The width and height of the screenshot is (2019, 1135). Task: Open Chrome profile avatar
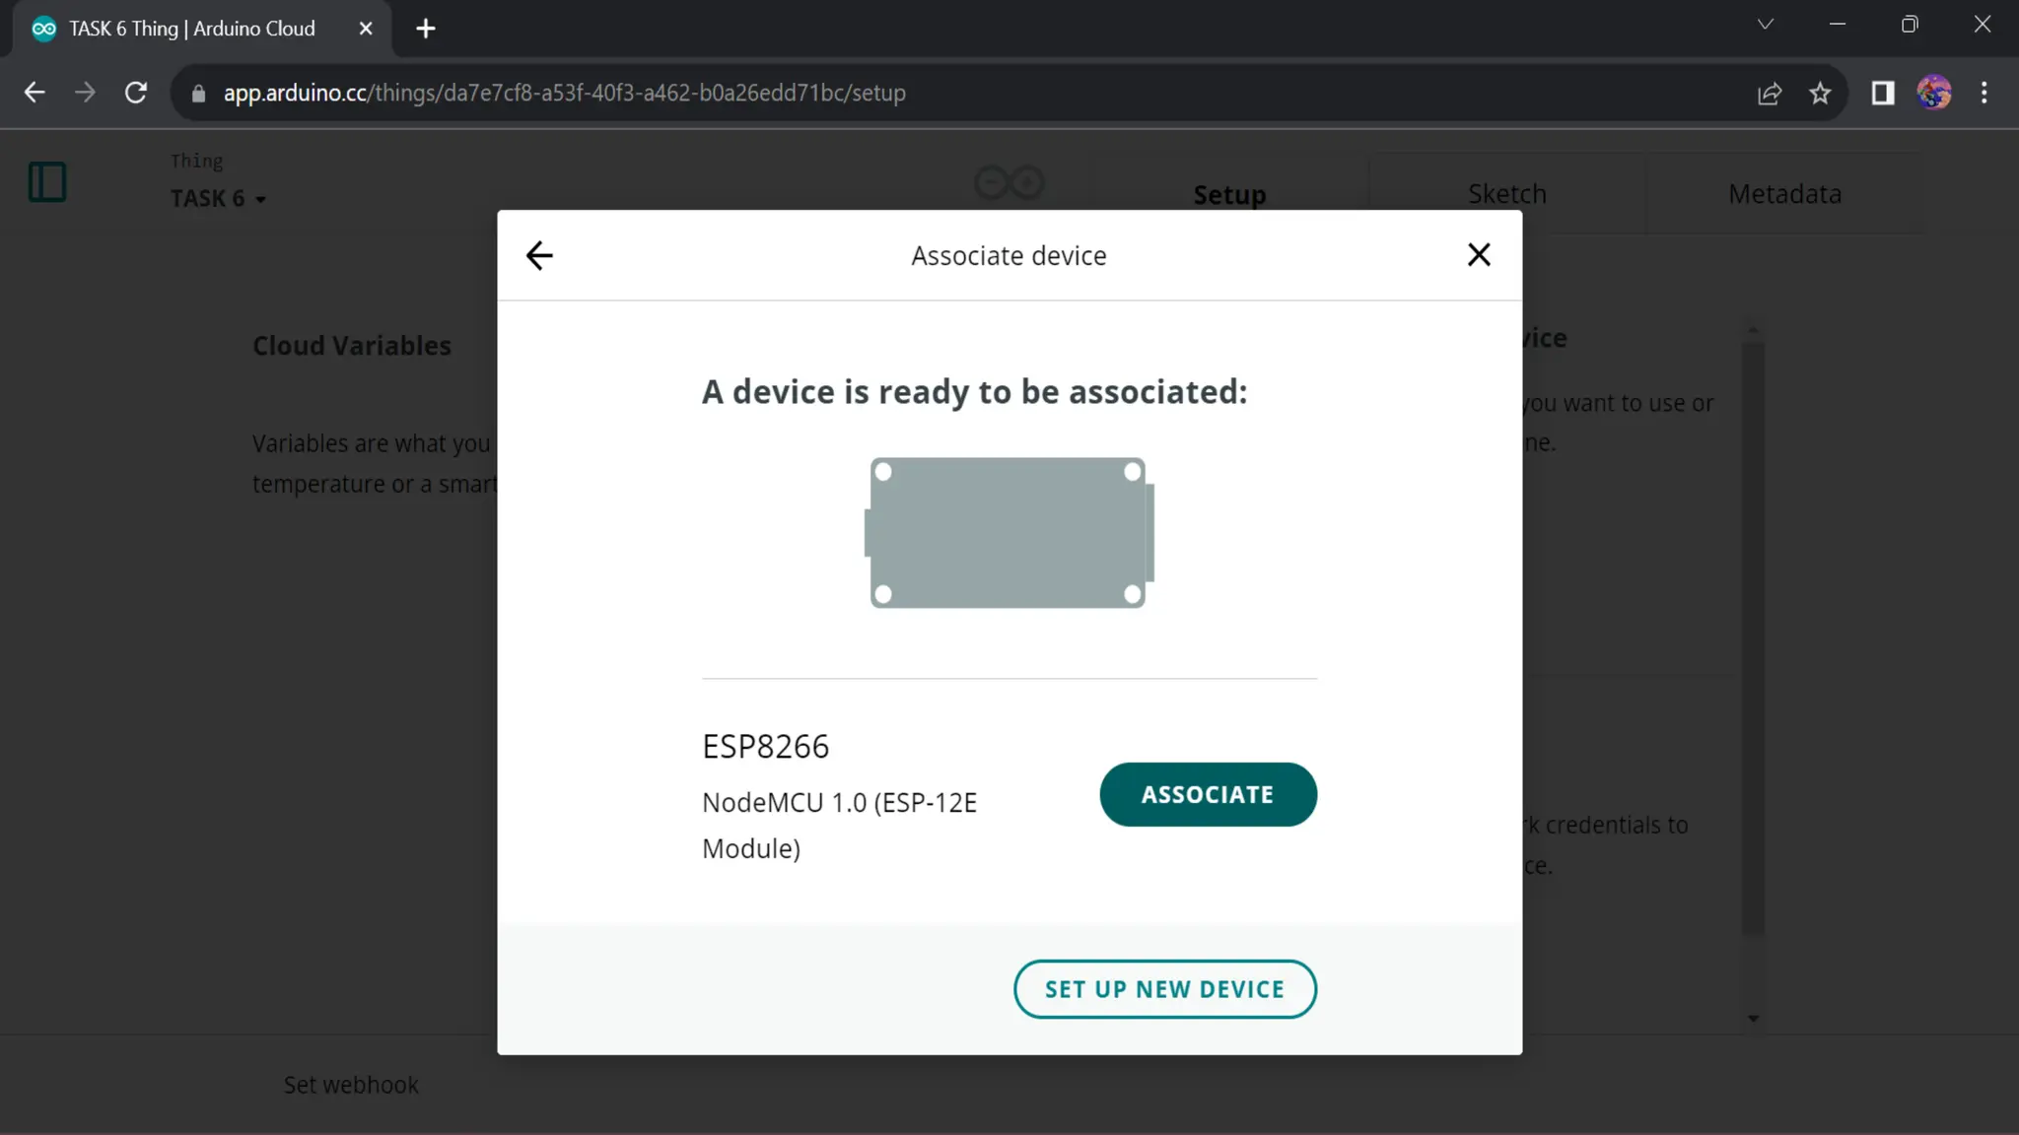tap(1934, 93)
